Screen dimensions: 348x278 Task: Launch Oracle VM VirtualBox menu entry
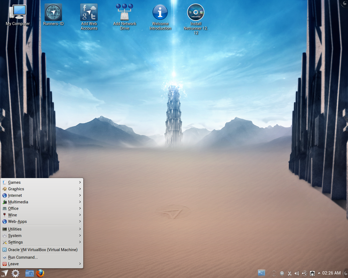[42, 250]
